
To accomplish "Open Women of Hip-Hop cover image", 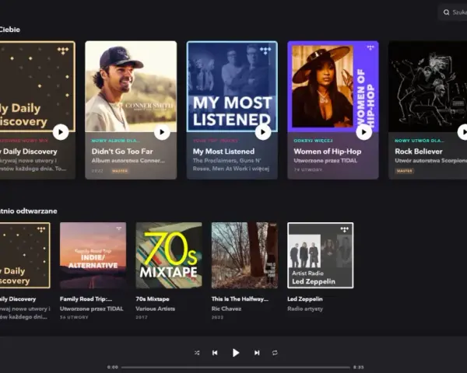I will pyautogui.click(x=333, y=86).
